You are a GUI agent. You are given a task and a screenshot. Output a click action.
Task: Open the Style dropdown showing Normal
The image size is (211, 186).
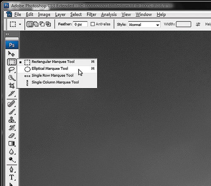tap(144, 25)
